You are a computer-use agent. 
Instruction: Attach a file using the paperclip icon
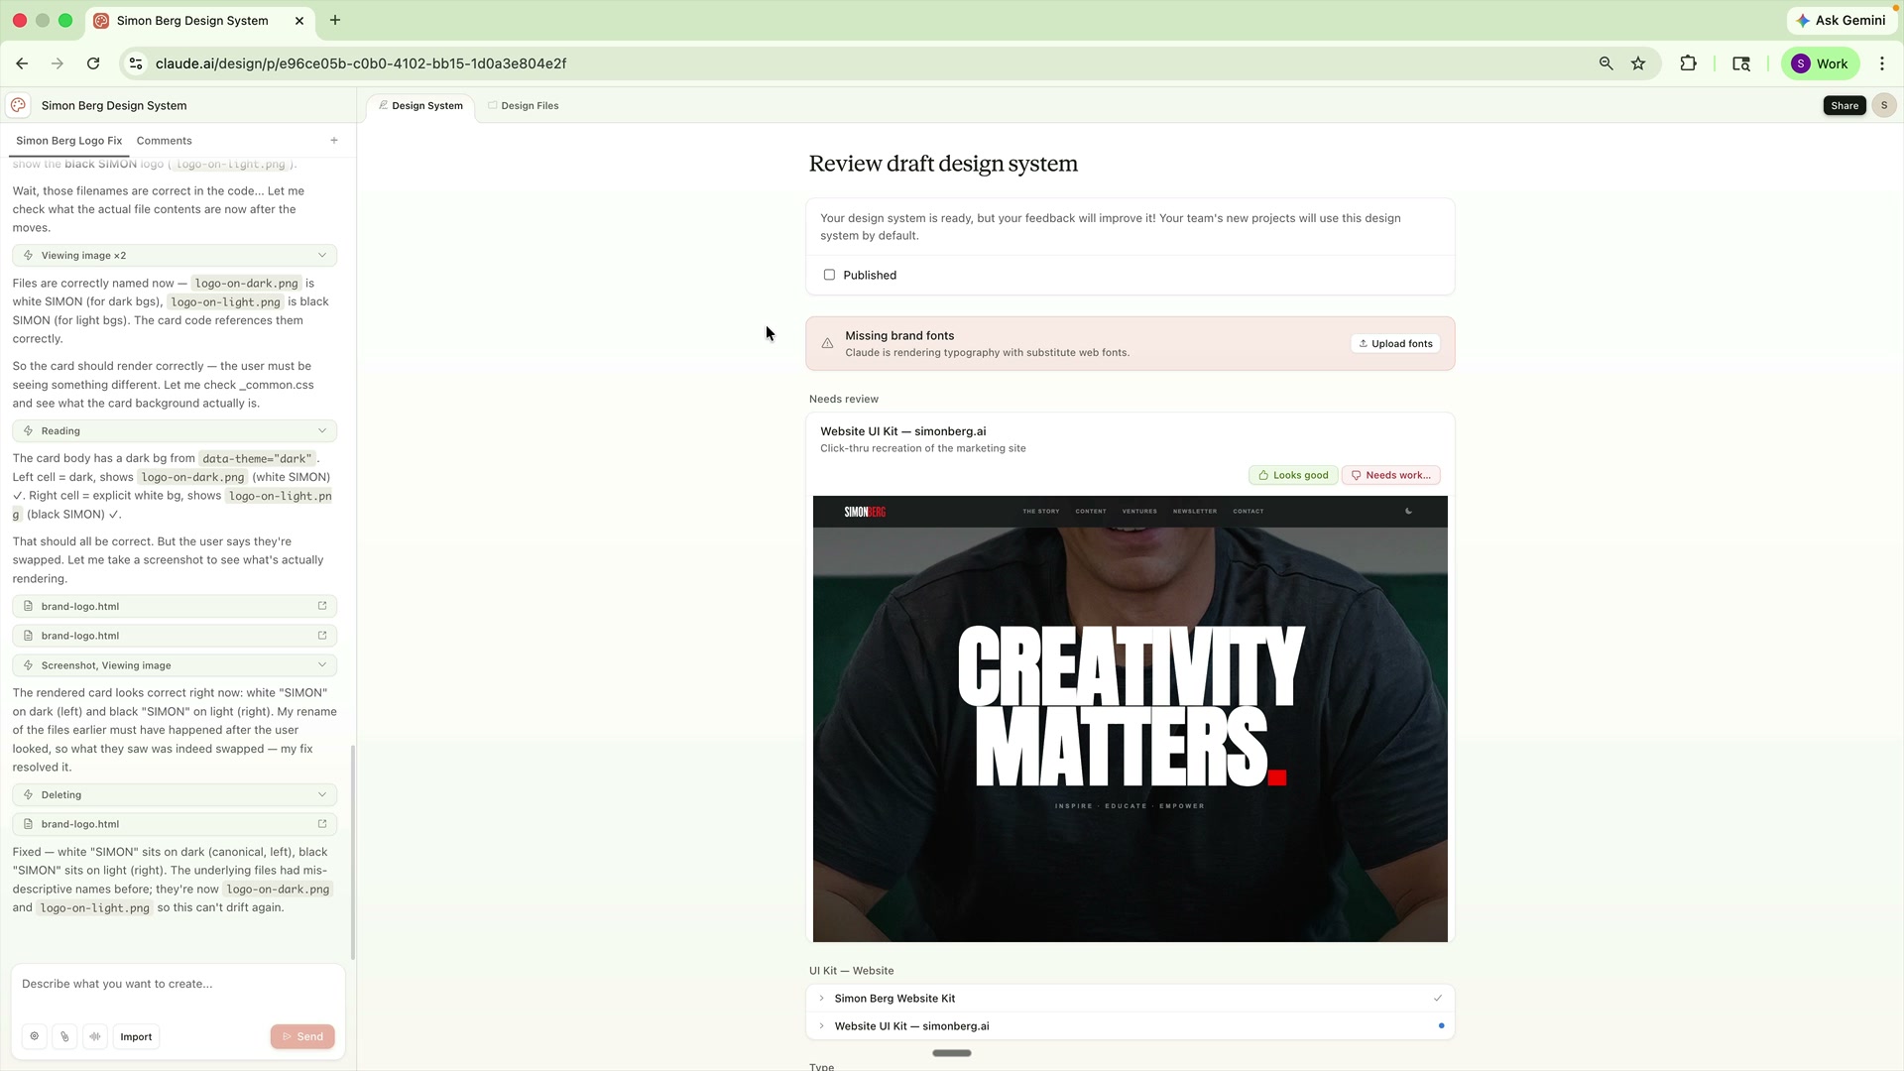pyautogui.click(x=64, y=1036)
